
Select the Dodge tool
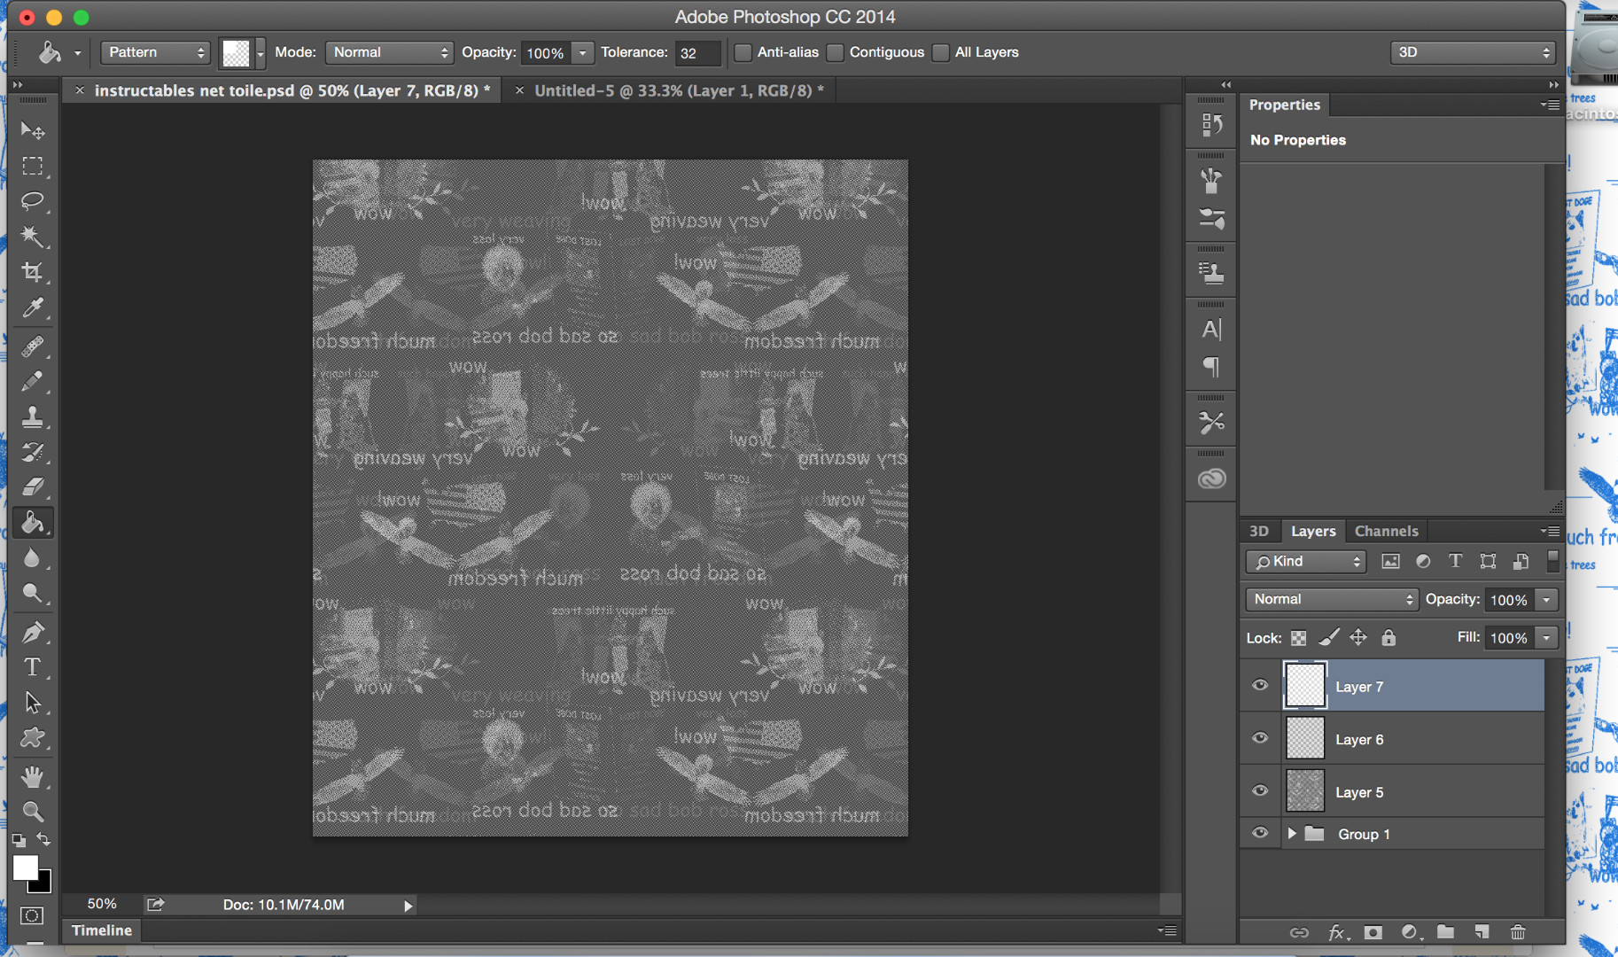pyautogui.click(x=33, y=594)
